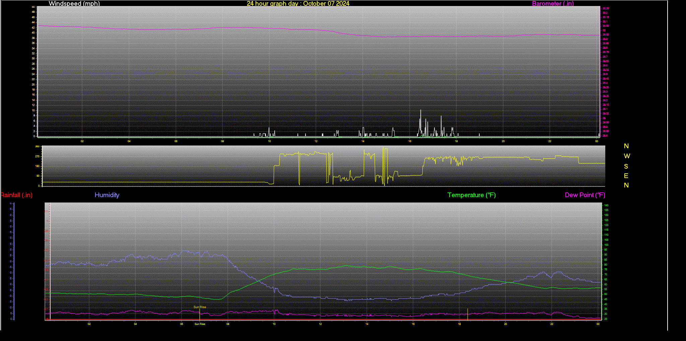Screen dimensions: 686x341
Task: Click the green 'Temperature (°F)' label
Action: point(471,195)
